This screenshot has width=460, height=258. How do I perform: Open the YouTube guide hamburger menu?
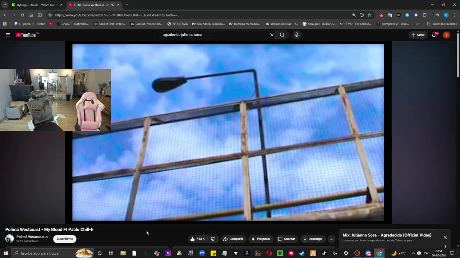[8, 35]
